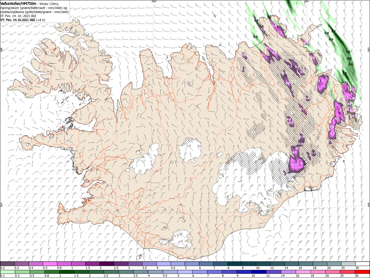Click the 0.1 label under rain legend

2,276
